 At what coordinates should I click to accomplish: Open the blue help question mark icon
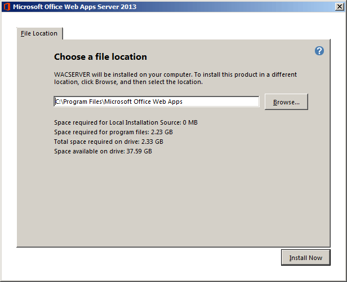coord(319,51)
